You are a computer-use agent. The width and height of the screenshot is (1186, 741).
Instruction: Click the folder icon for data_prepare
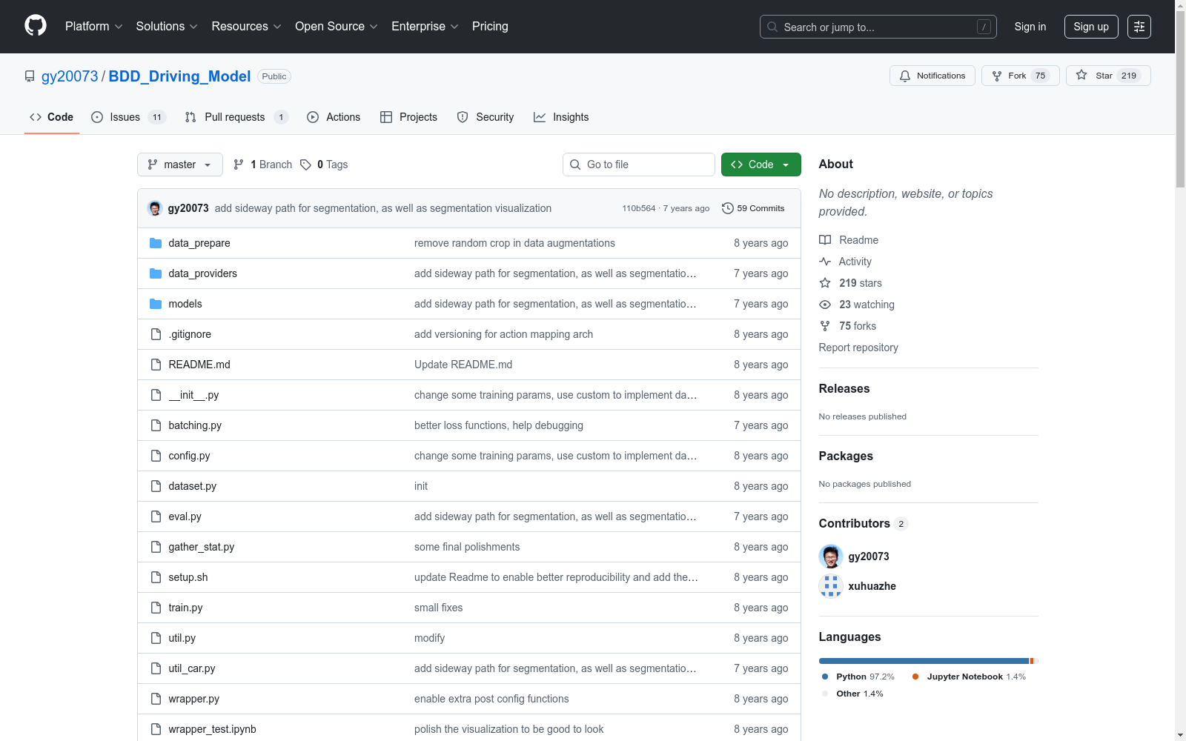coord(156,243)
